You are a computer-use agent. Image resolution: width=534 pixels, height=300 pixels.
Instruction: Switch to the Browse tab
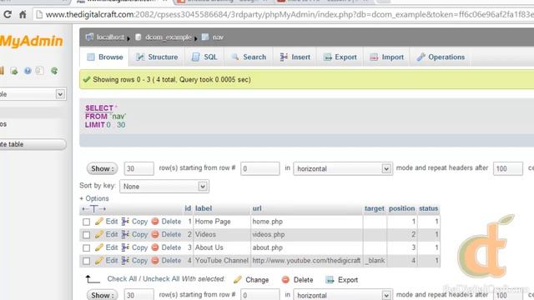(x=104, y=57)
